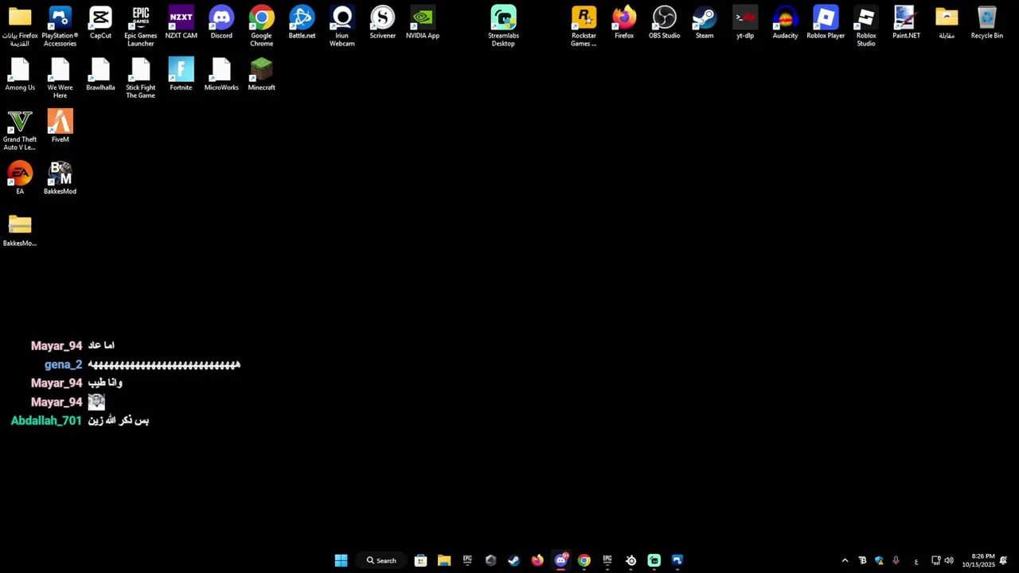Select the yt-dlp desktop icon
Screen dimensions: 1019x573
[745, 22]
